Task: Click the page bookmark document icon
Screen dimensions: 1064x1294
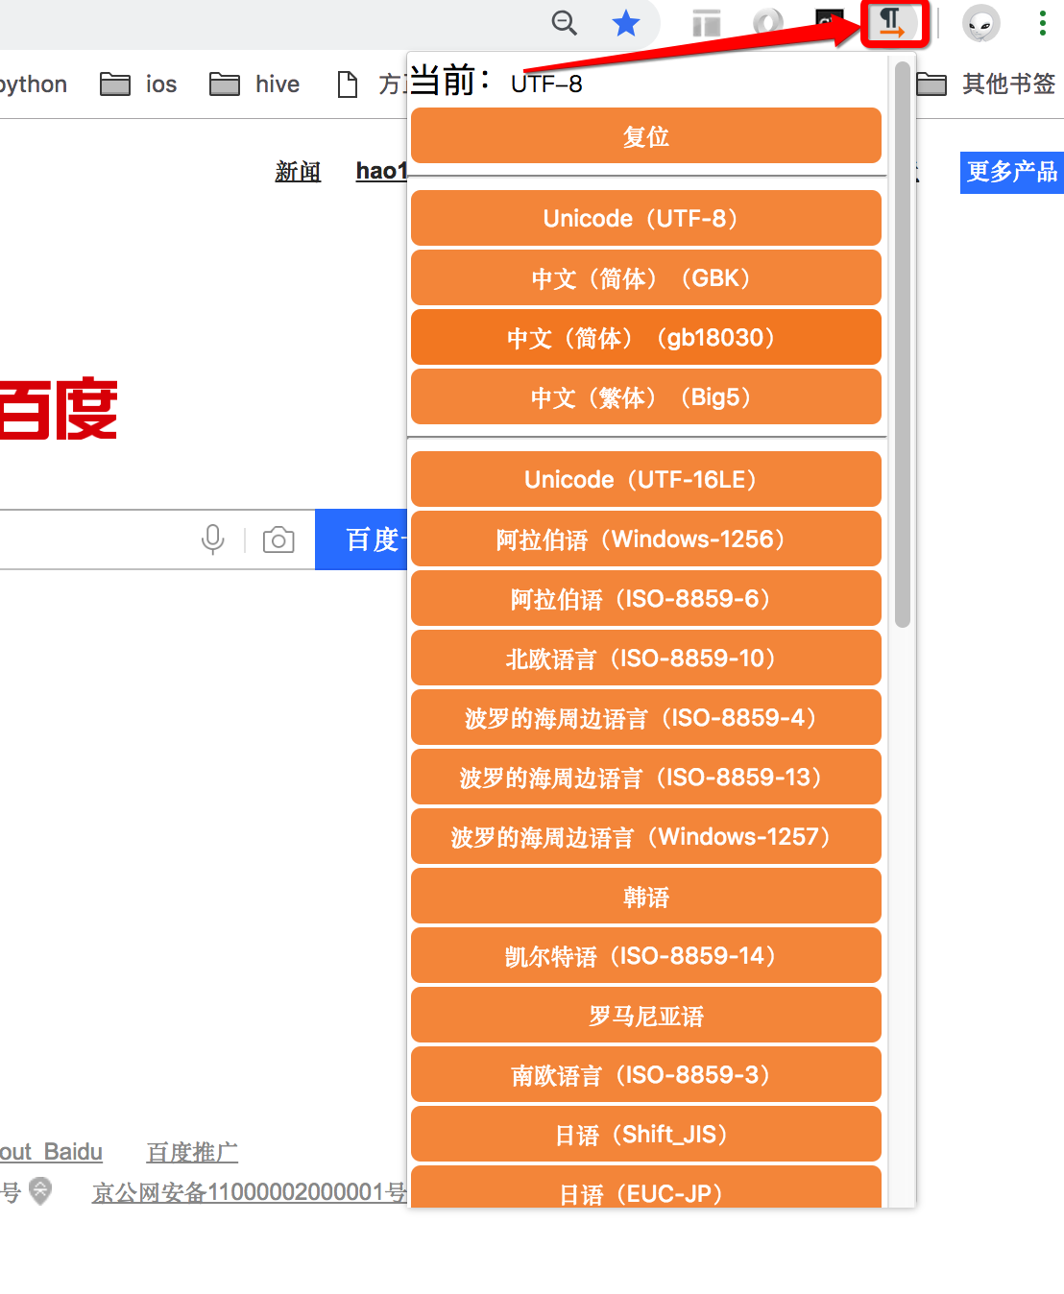Action: 348,84
